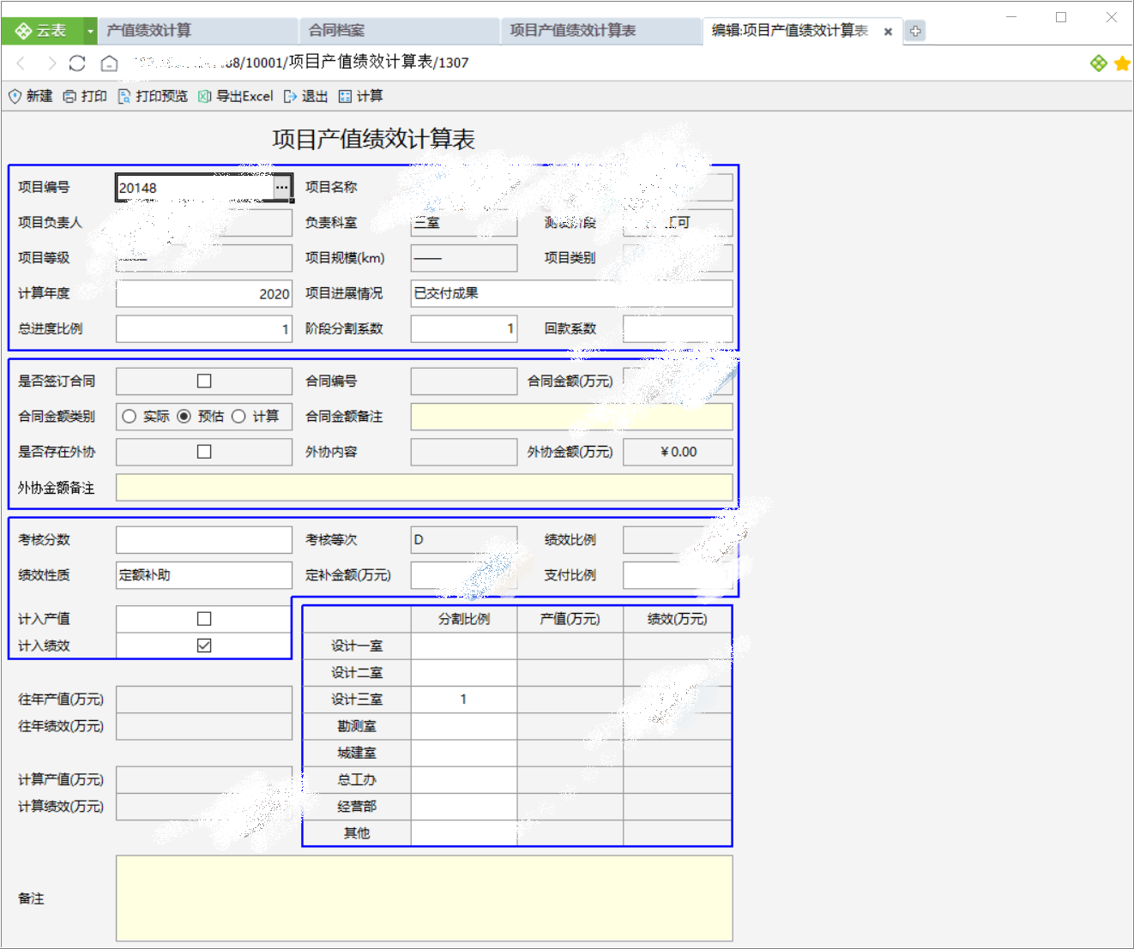Switch to 合同档案 tab
The height and width of the screenshot is (949, 1134).
tap(400, 31)
